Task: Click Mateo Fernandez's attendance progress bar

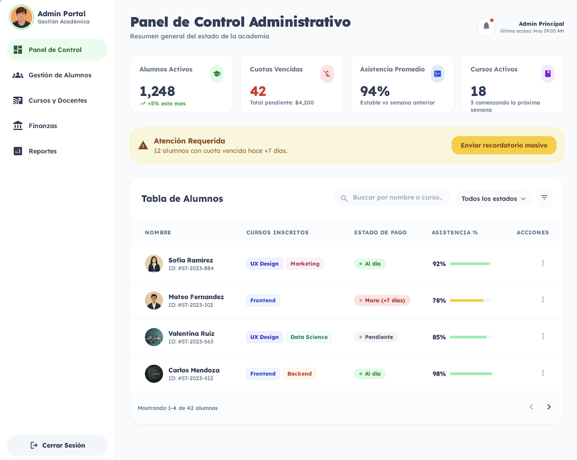Action: tap(471, 301)
